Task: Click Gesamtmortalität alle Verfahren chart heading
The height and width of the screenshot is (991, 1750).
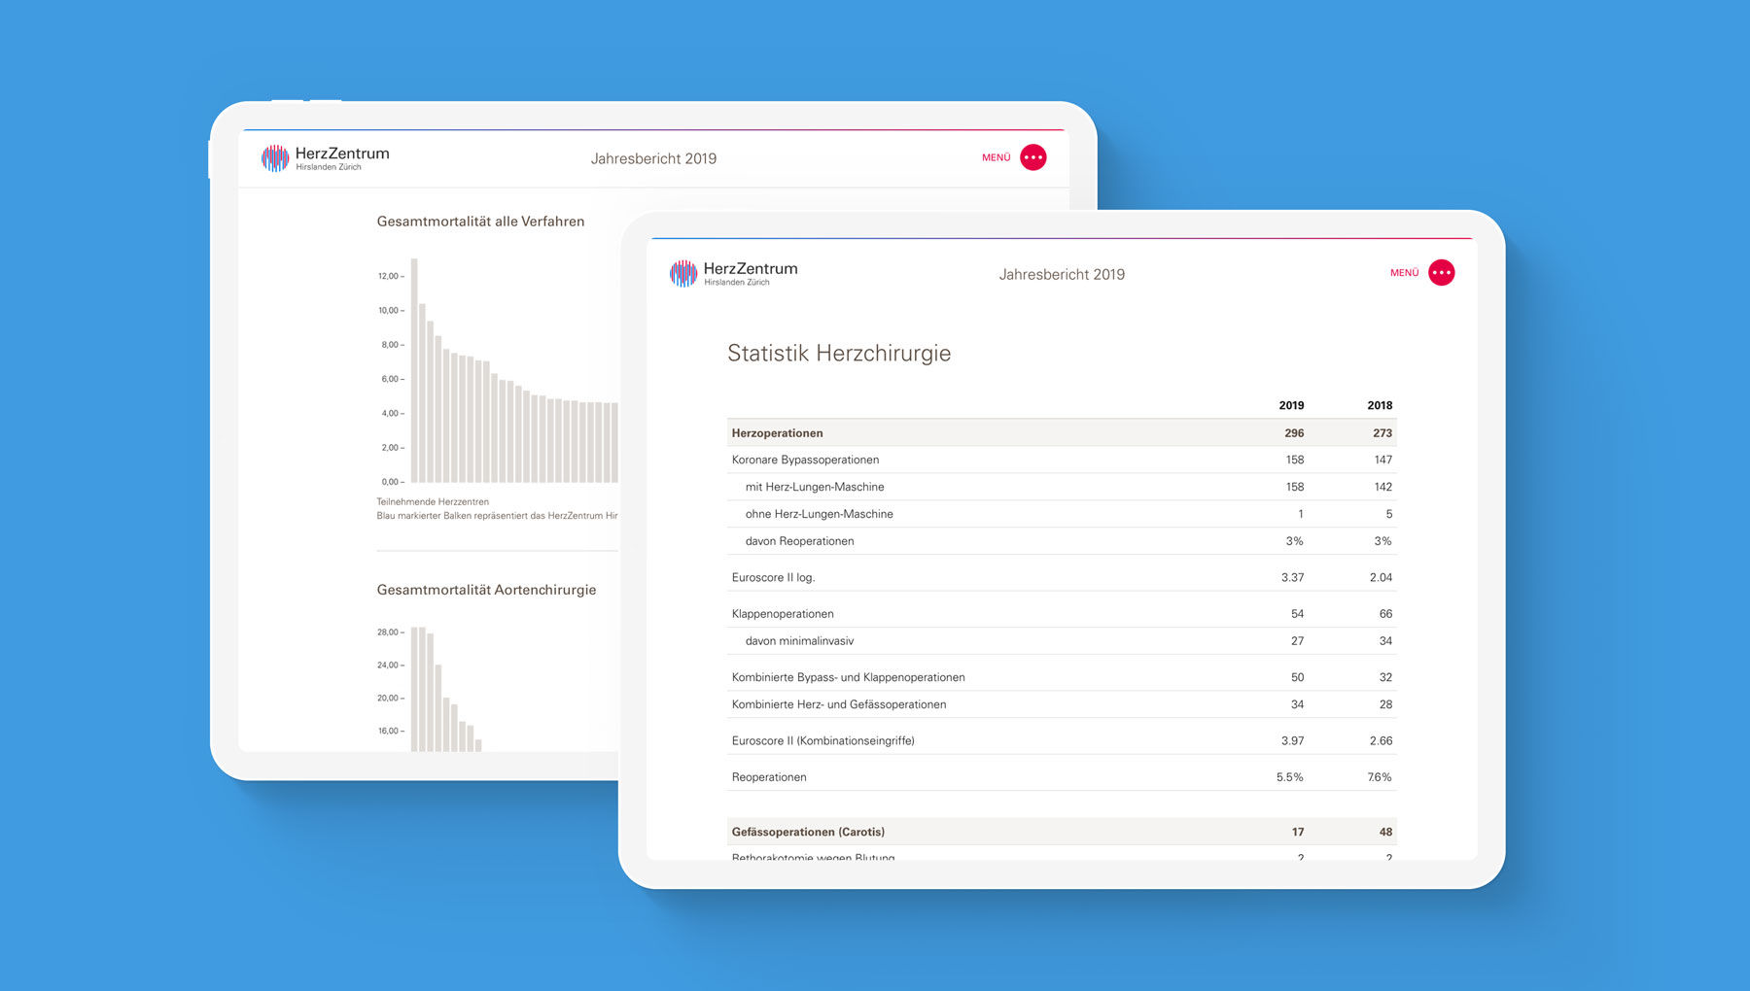Action: point(480,222)
